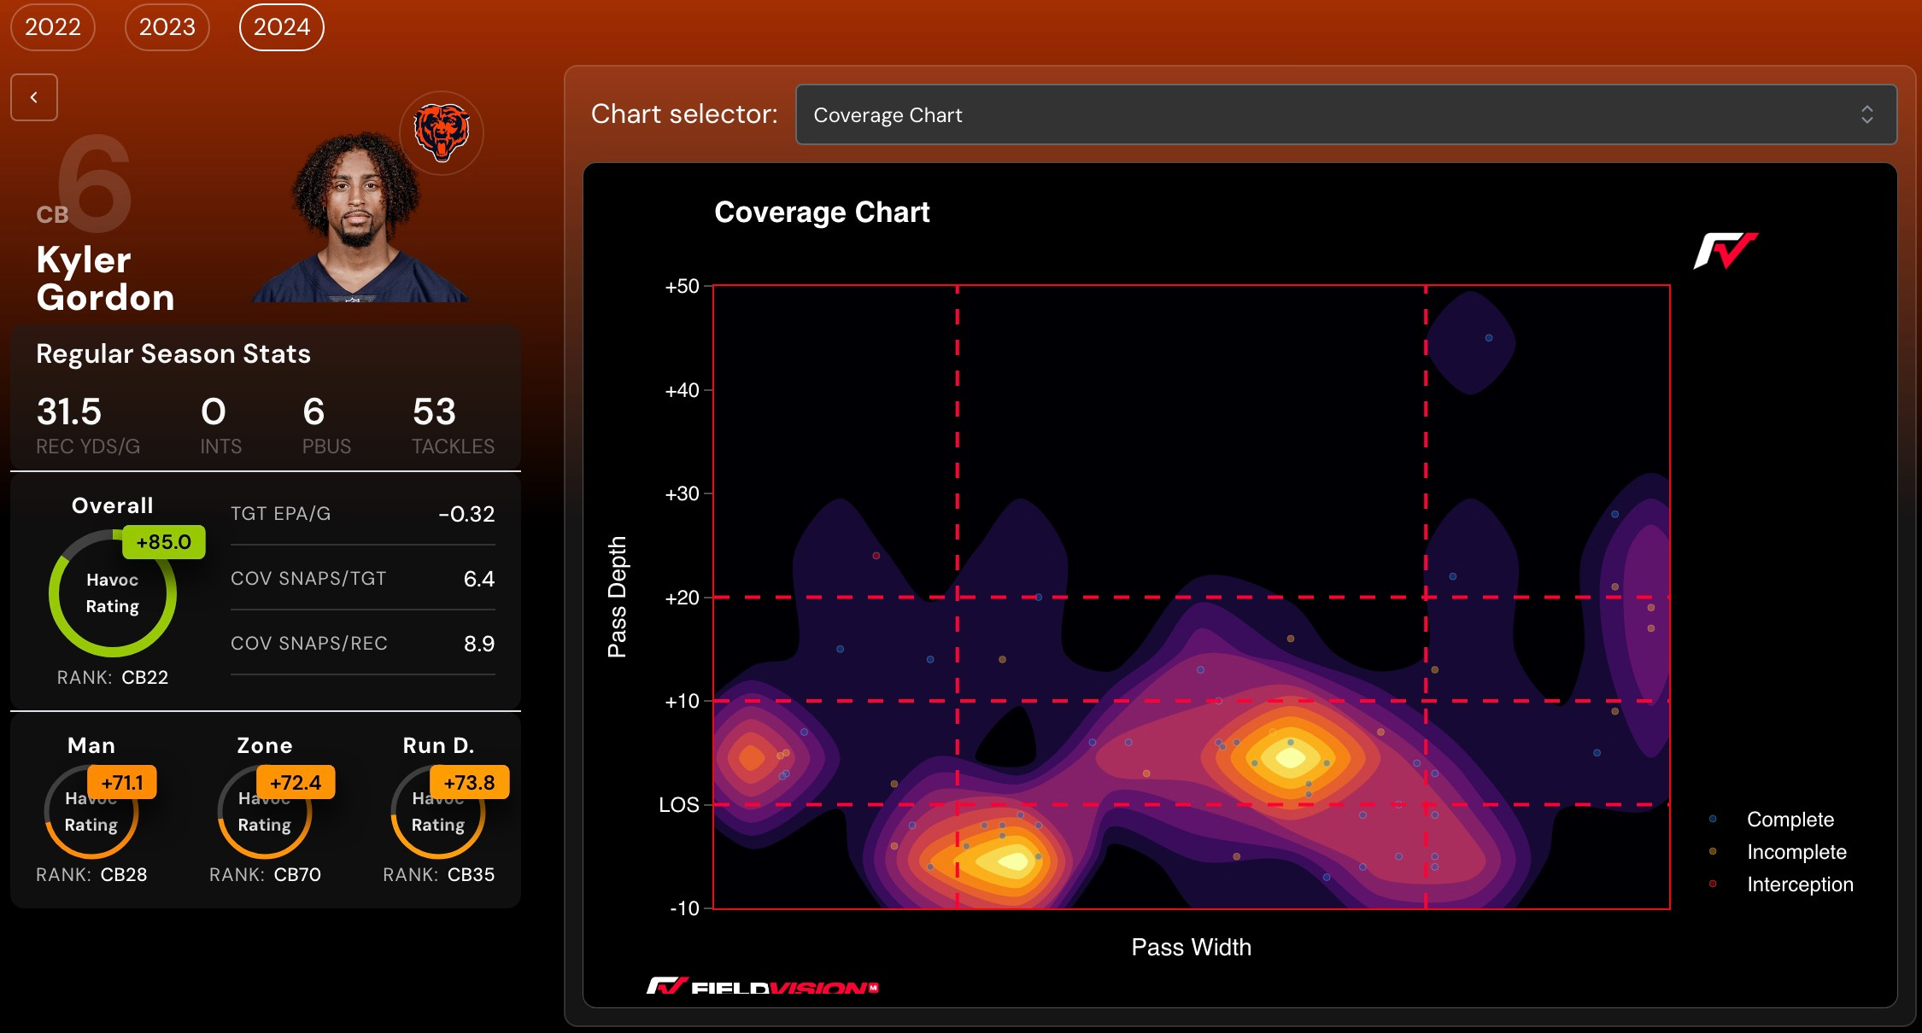1922x1033 pixels.
Task: Select the 2024 season pill
Action: coord(282,27)
